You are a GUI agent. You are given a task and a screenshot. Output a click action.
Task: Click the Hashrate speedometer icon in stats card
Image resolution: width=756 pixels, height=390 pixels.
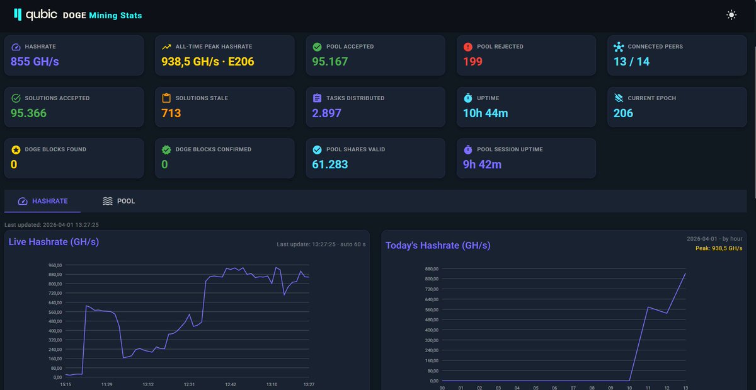coord(16,47)
